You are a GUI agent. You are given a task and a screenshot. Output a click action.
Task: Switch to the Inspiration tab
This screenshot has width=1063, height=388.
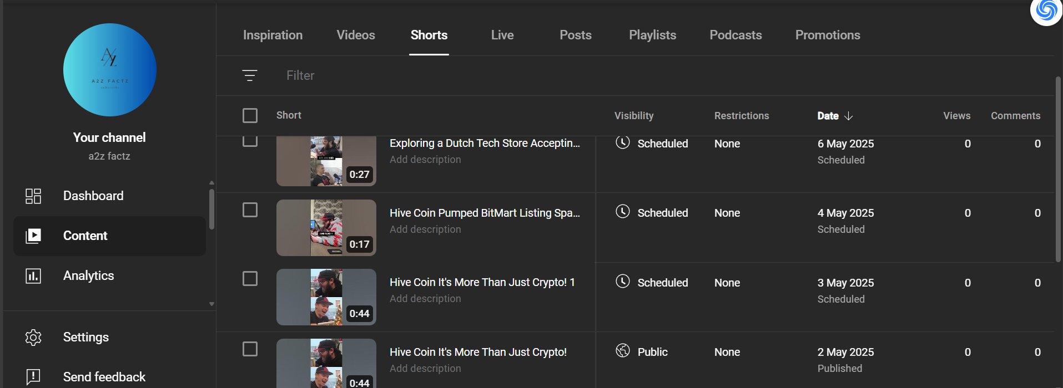(x=273, y=35)
